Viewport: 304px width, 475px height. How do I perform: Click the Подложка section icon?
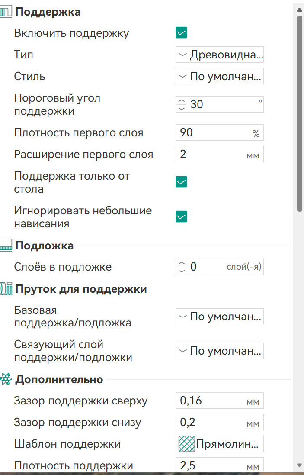point(6,245)
